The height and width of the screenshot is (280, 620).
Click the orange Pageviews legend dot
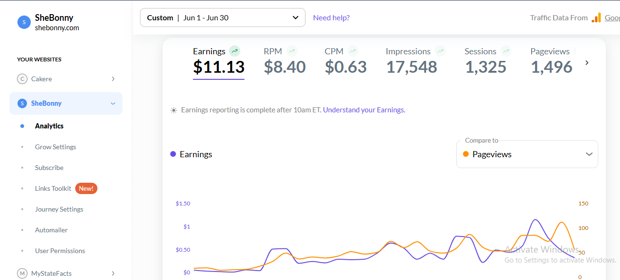(x=466, y=154)
